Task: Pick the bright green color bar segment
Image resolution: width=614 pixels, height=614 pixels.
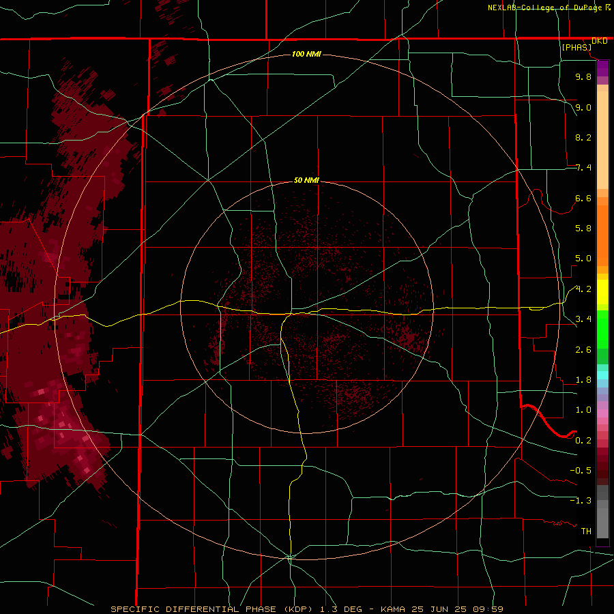Action: pyautogui.click(x=602, y=329)
